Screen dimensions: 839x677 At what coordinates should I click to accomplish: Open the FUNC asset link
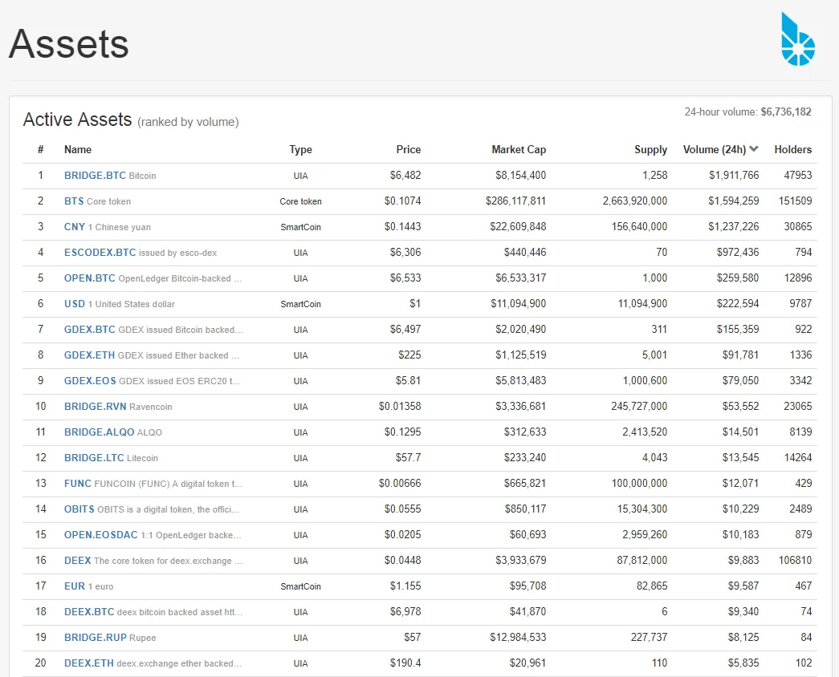pos(78,484)
